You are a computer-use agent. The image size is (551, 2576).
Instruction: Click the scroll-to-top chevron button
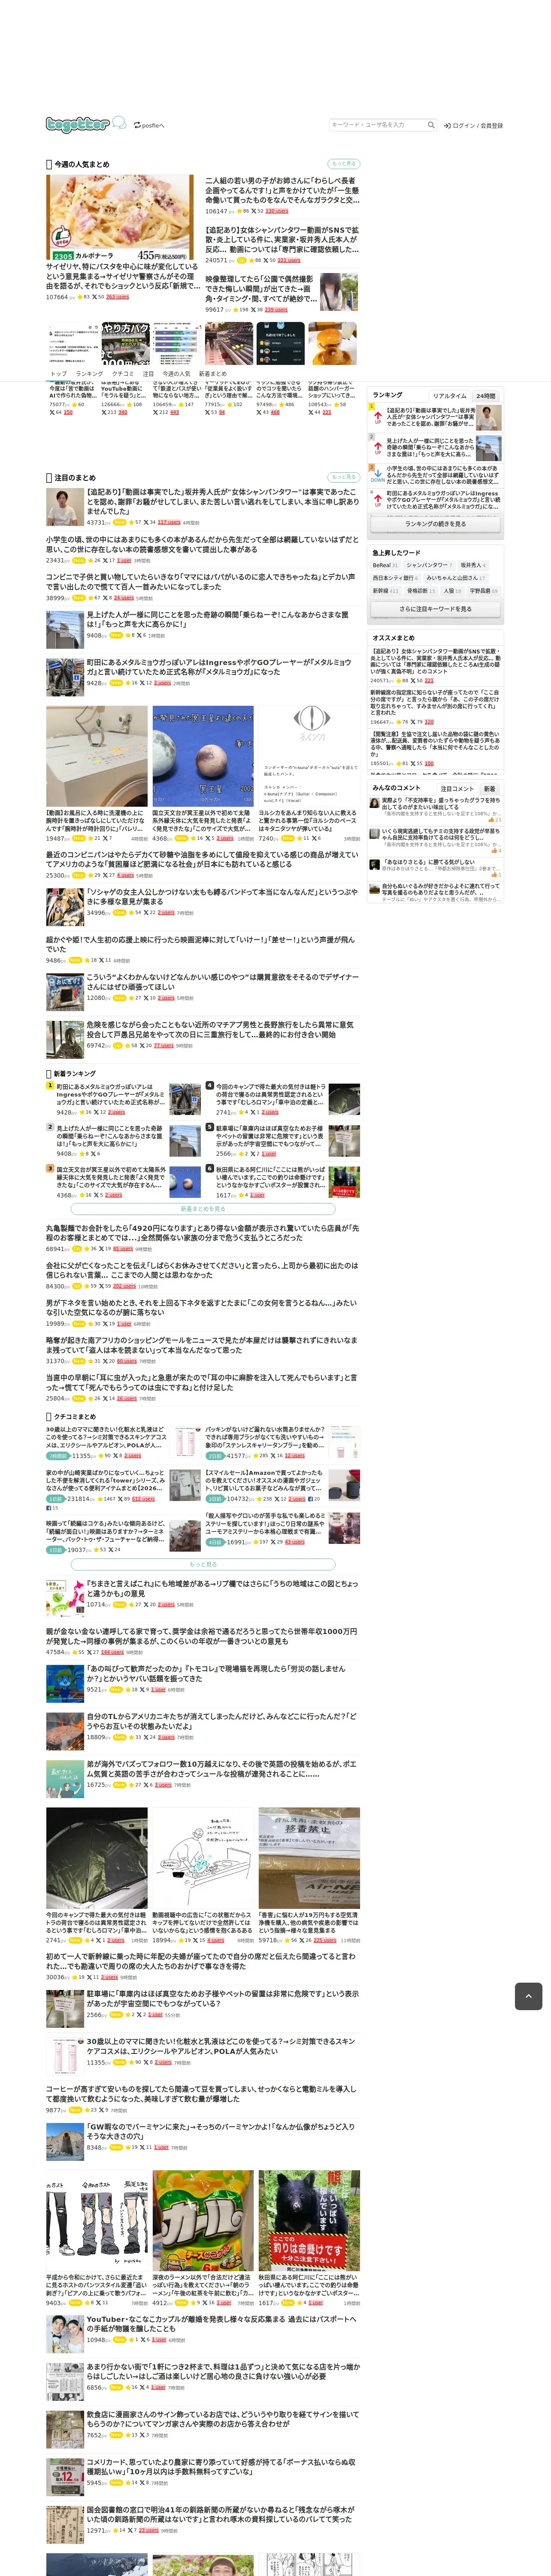tap(528, 1996)
